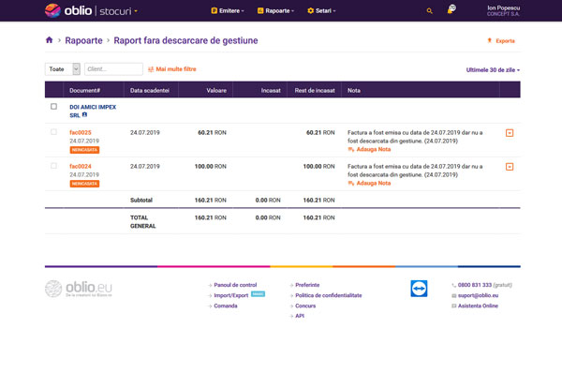Open the Setari menu

321,10
